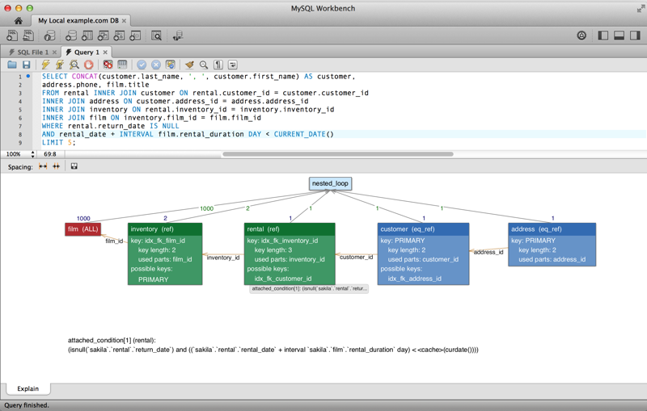Toggle the bottom output panel visibility

click(619, 36)
